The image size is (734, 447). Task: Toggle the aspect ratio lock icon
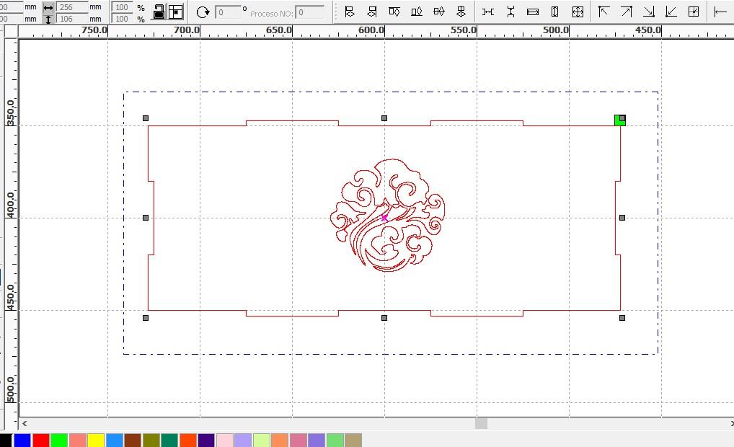click(x=159, y=12)
